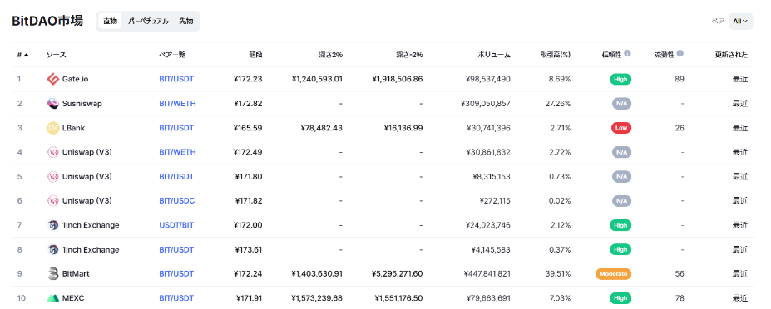
Task: Open USDT/BIT pair link for 1inch
Action: tap(176, 225)
